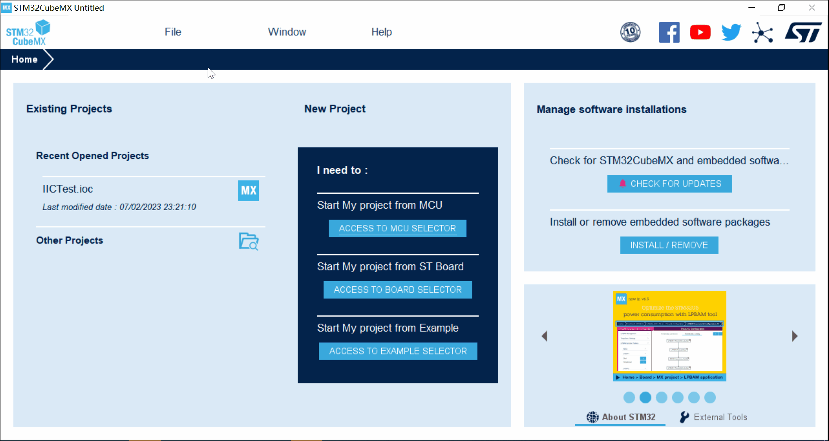Show next carousel slide with right arrow
Screen dimensions: 829x441
[x=795, y=336]
